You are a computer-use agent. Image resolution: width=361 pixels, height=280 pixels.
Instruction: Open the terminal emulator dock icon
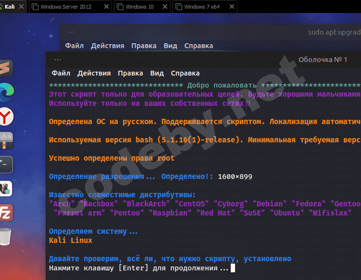coord(6,165)
